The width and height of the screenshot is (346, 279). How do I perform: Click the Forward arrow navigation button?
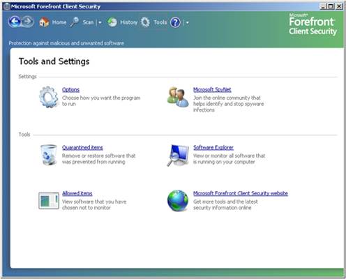(x=28, y=22)
